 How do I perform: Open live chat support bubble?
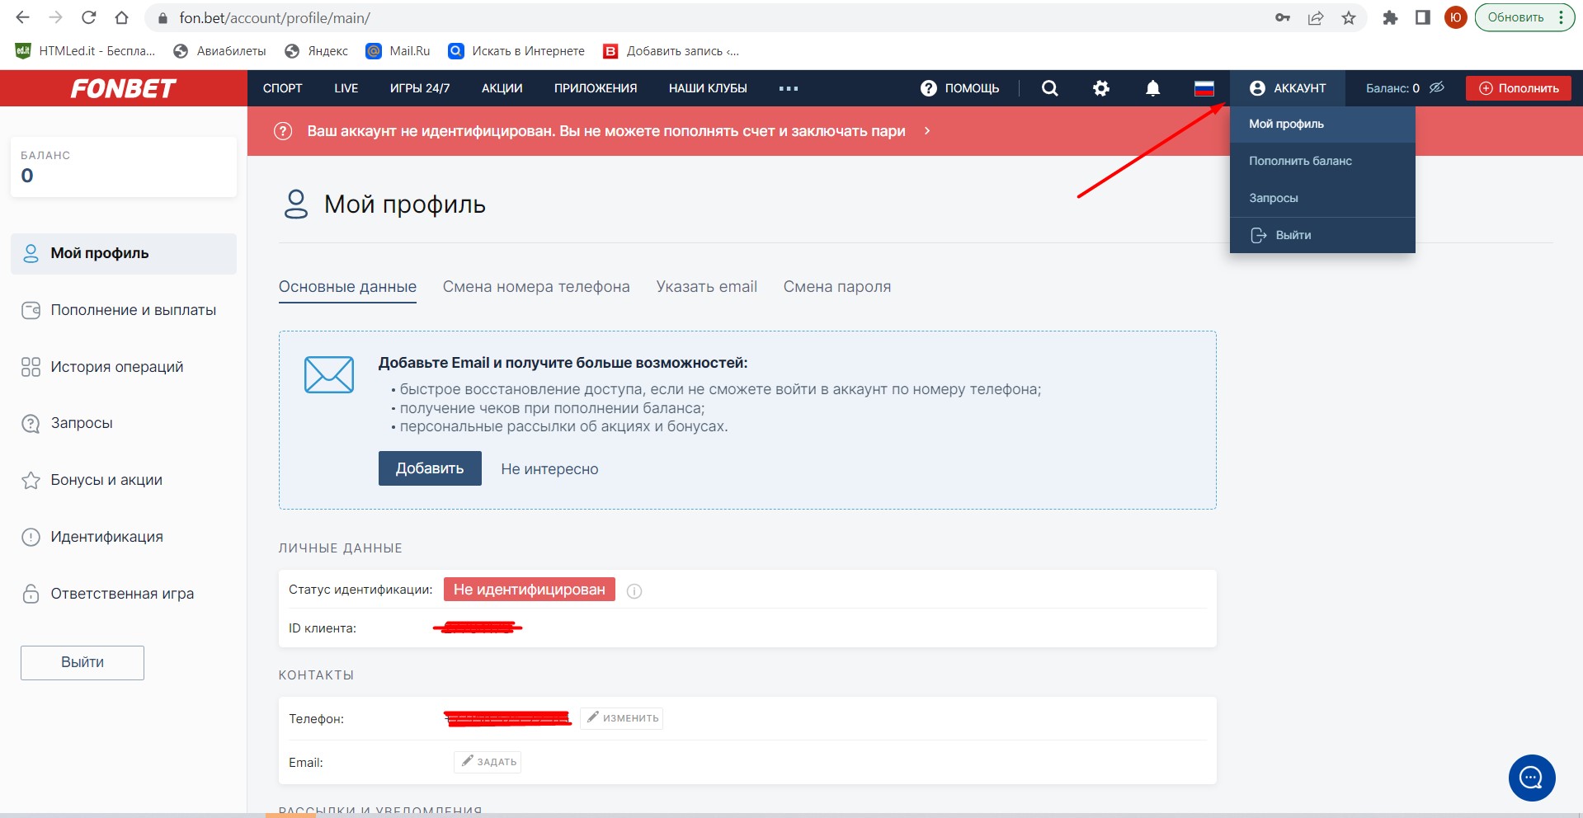1531,778
